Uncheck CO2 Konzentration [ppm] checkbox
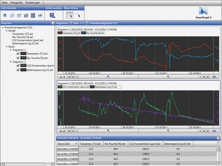The image size is (222, 166). [x=18, y=66]
